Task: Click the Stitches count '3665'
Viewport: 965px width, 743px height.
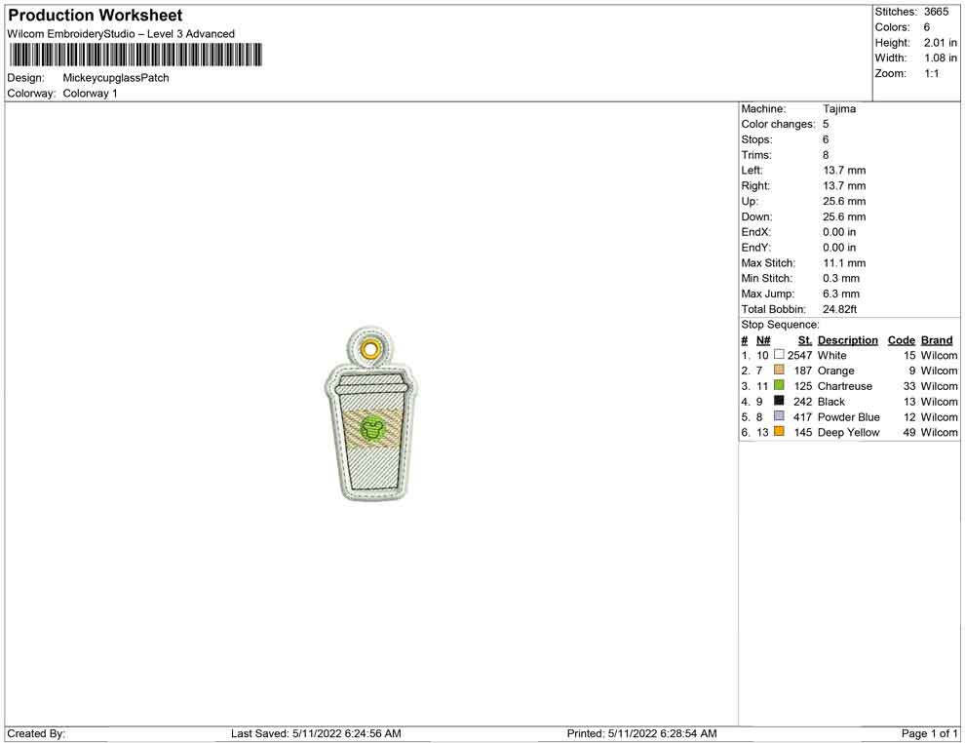Action: (x=936, y=12)
